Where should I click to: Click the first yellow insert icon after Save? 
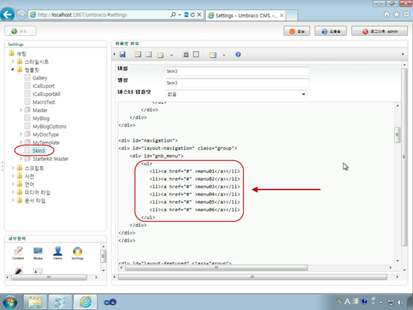point(138,54)
